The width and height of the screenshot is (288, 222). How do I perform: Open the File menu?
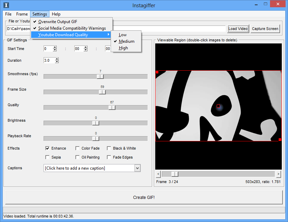(8, 14)
